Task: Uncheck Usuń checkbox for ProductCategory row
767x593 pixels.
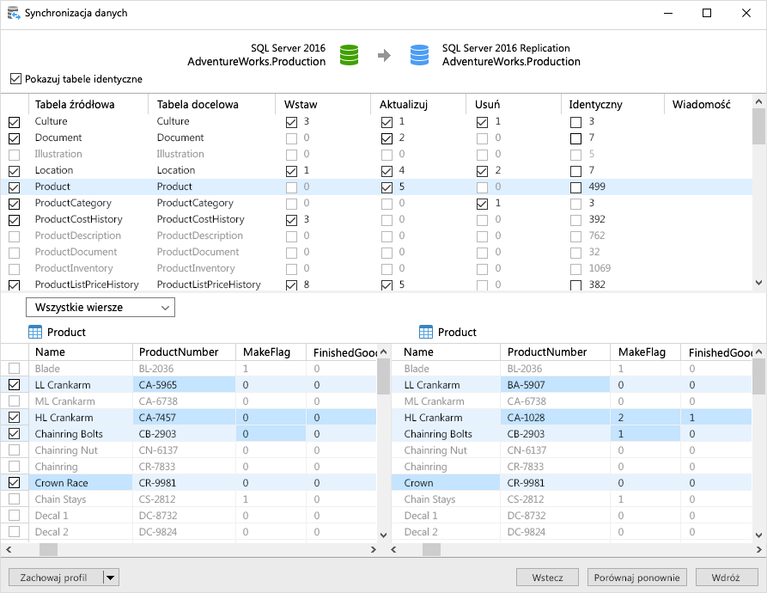Action: (x=483, y=204)
